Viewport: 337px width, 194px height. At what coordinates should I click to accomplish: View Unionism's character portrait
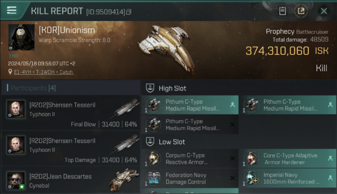(21, 37)
